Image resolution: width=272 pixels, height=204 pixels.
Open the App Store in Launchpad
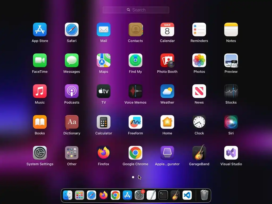pyautogui.click(x=40, y=29)
